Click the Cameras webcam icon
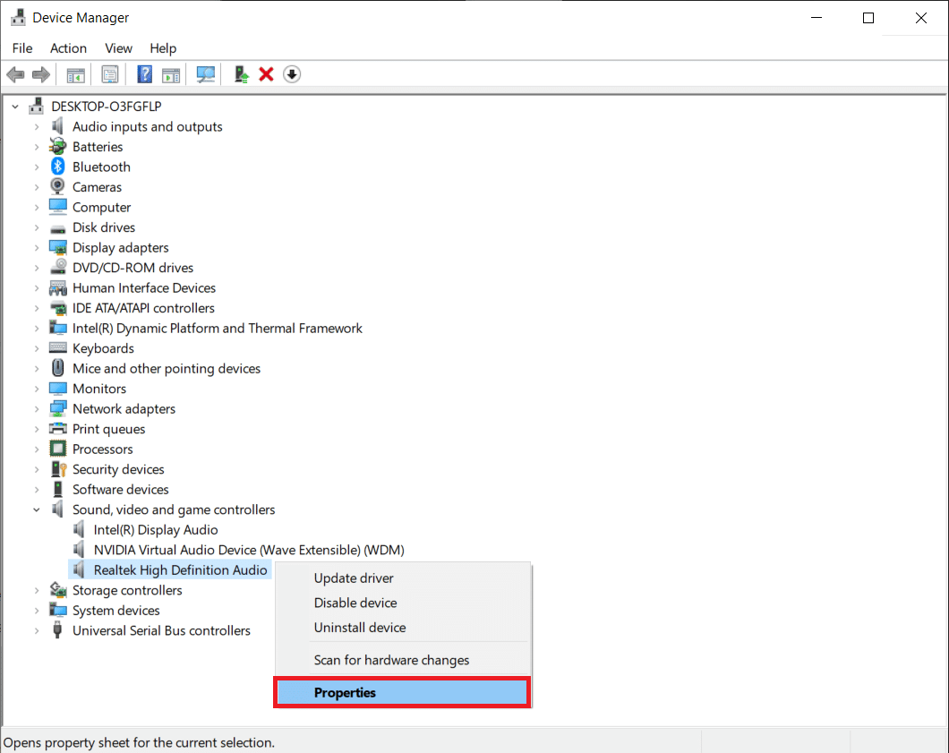This screenshot has height=753, width=949. click(58, 186)
